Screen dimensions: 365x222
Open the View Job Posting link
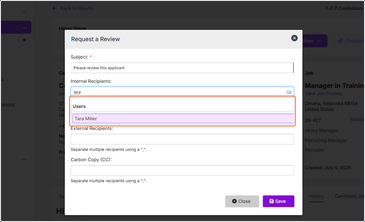pos(323,94)
